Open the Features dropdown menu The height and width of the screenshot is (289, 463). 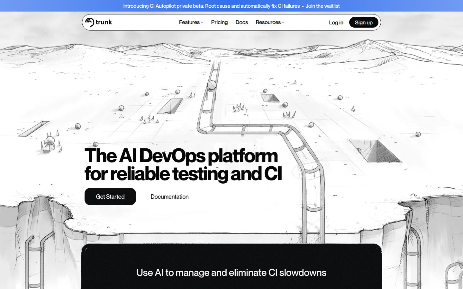(x=189, y=22)
